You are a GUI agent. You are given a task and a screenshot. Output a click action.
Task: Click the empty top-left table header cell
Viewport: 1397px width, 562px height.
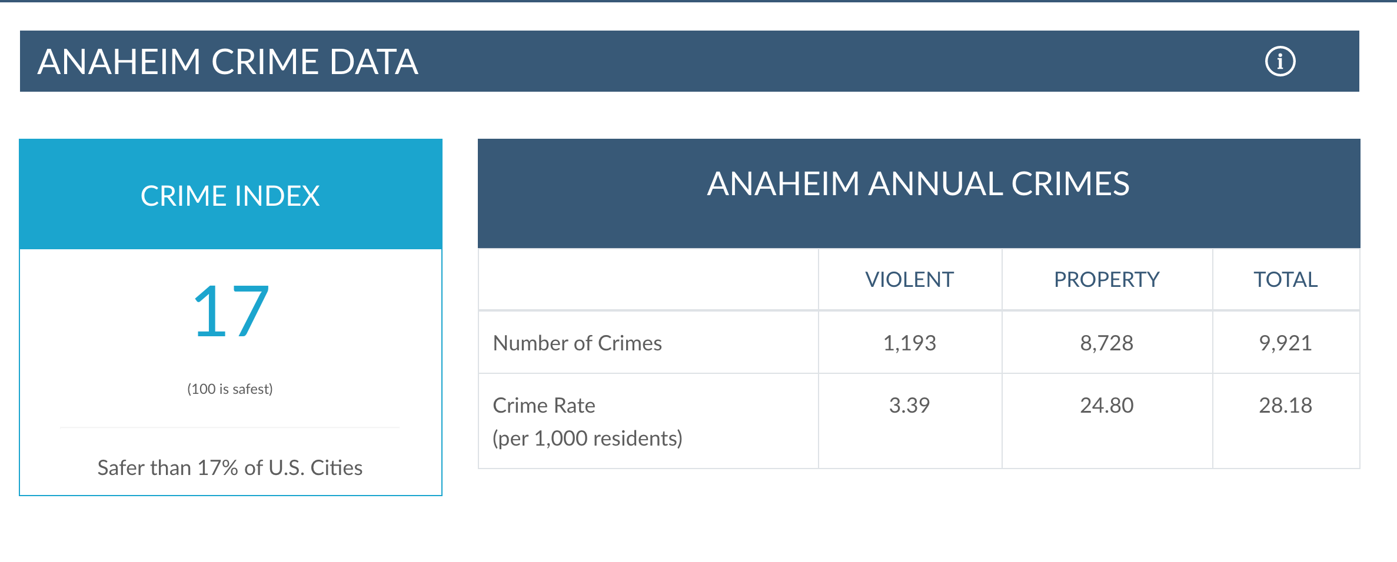click(x=648, y=279)
